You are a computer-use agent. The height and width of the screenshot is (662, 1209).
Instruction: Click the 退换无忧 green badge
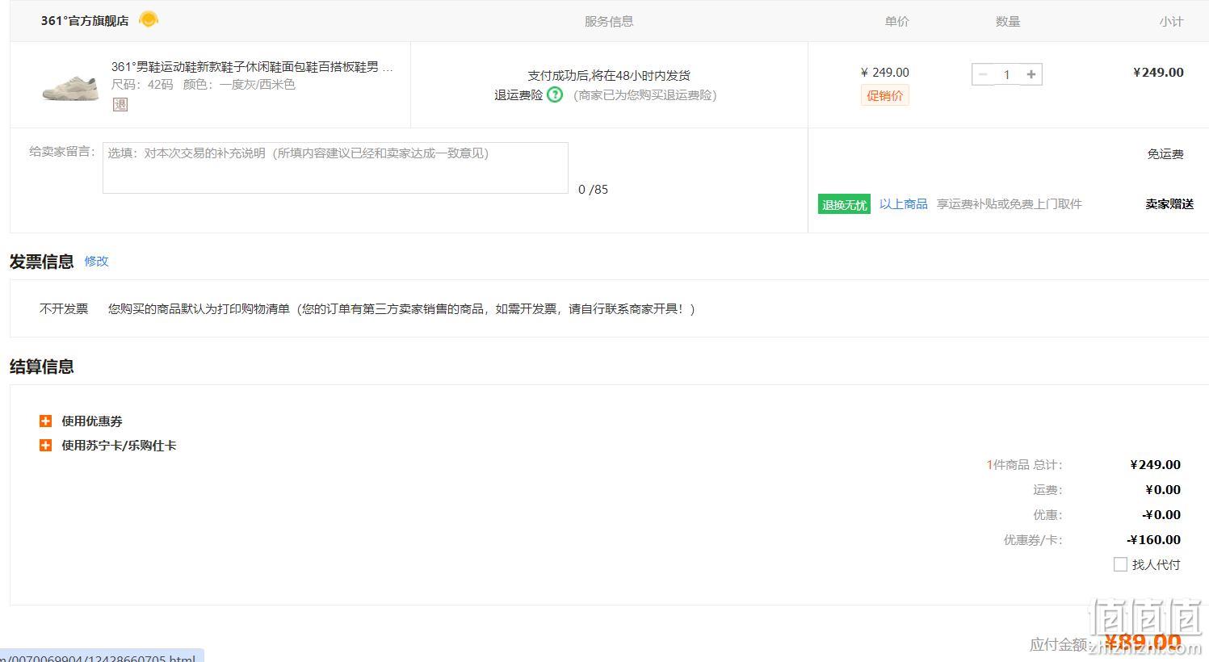pyautogui.click(x=844, y=204)
